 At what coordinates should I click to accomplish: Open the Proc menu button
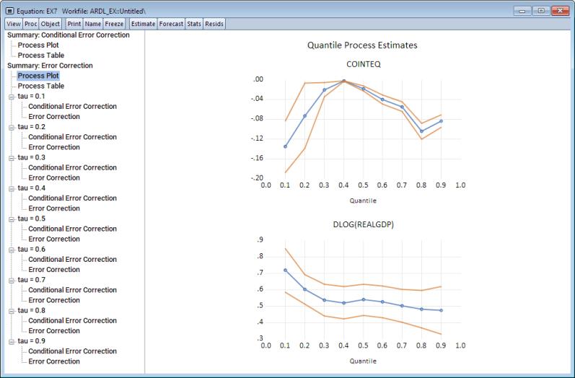pyautogui.click(x=31, y=24)
